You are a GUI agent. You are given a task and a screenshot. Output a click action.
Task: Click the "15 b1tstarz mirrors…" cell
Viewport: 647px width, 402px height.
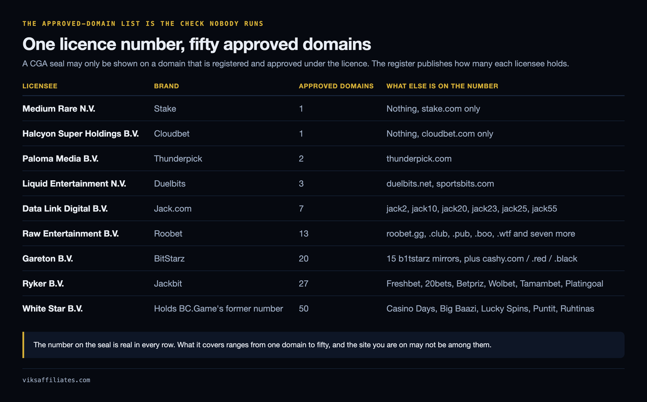(x=482, y=259)
